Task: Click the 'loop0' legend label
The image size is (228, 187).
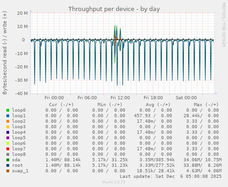Action: click(19, 110)
